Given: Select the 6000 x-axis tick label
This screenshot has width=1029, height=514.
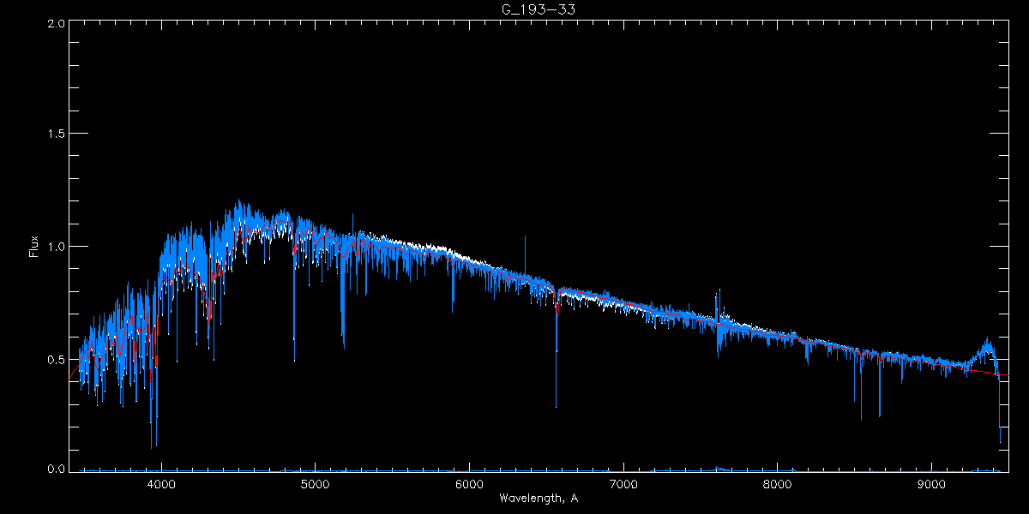Looking at the screenshot, I should point(469,484).
